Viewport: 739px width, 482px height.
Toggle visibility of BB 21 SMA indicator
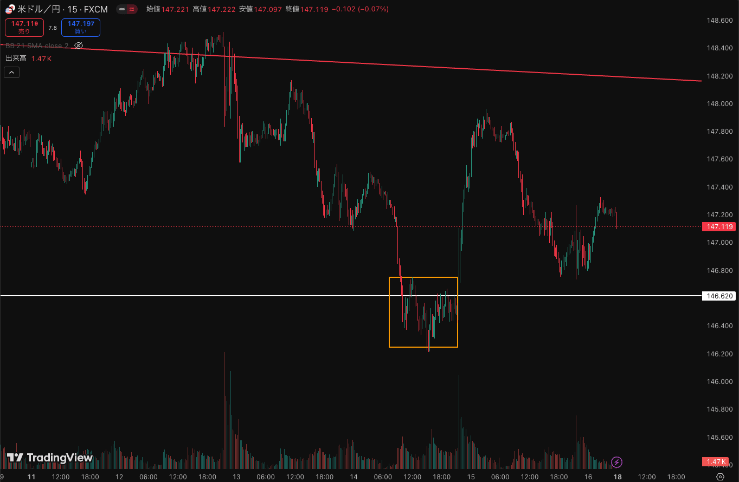tap(79, 45)
